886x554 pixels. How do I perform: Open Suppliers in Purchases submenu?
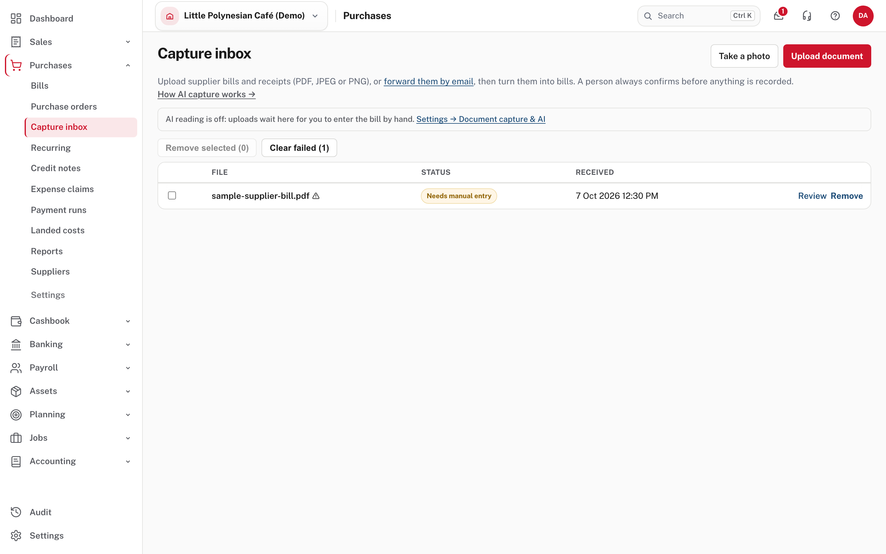pyautogui.click(x=50, y=271)
